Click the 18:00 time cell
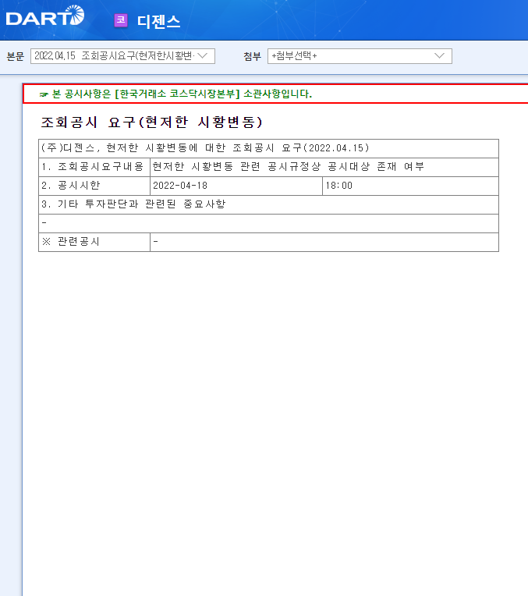Viewport: 528px width, 596px height. point(410,186)
